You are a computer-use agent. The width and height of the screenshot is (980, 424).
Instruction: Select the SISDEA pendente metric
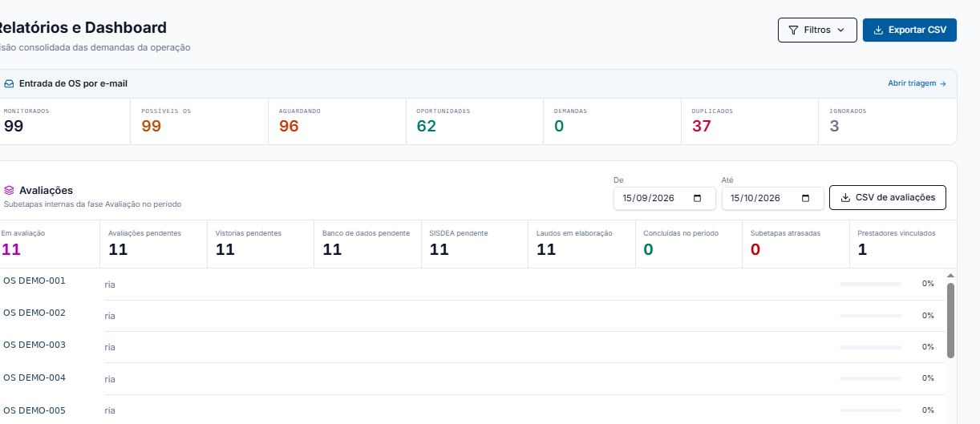pos(474,244)
